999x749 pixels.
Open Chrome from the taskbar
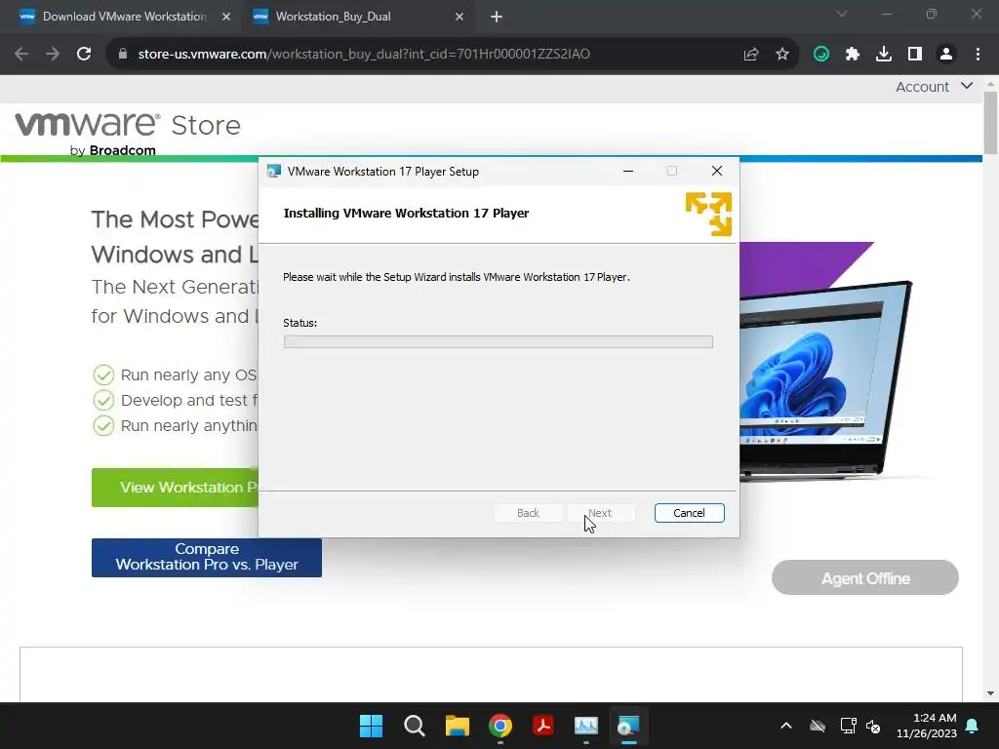coord(500,726)
